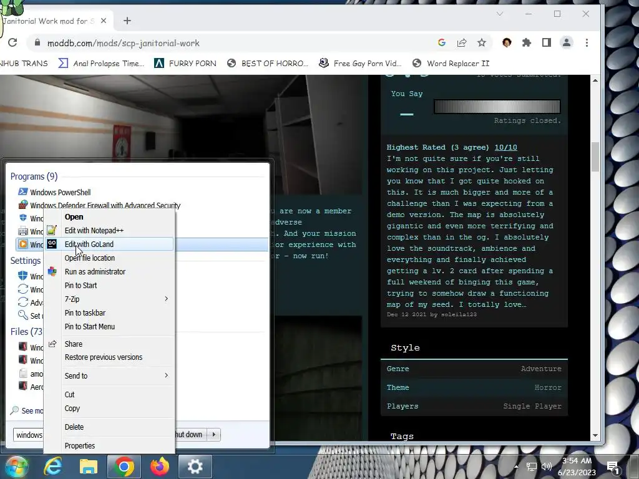
Task: Switch to Chrome in the taskbar
Action: pos(124,467)
